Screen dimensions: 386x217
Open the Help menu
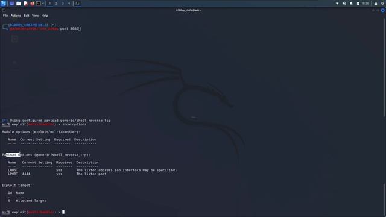tap(45, 16)
